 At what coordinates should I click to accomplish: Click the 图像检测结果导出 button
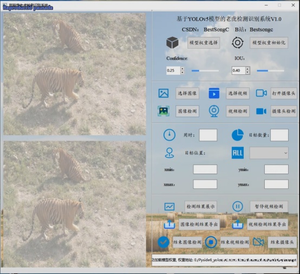pyautogui.click(x=199, y=224)
